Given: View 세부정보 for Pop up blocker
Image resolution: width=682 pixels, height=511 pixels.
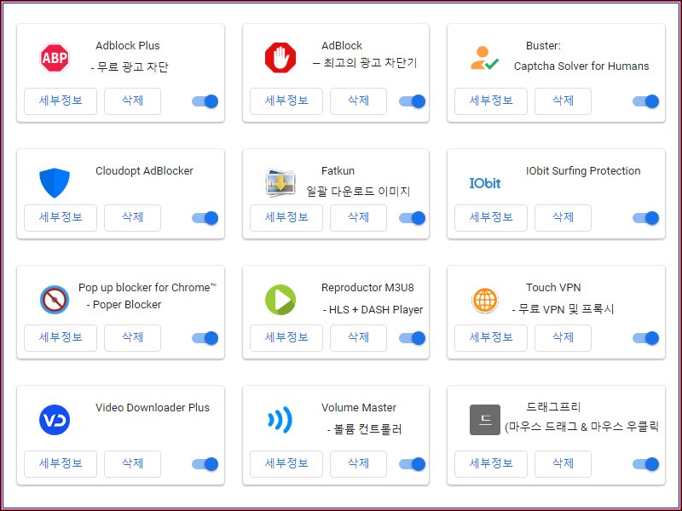Looking at the screenshot, I should point(61,338).
